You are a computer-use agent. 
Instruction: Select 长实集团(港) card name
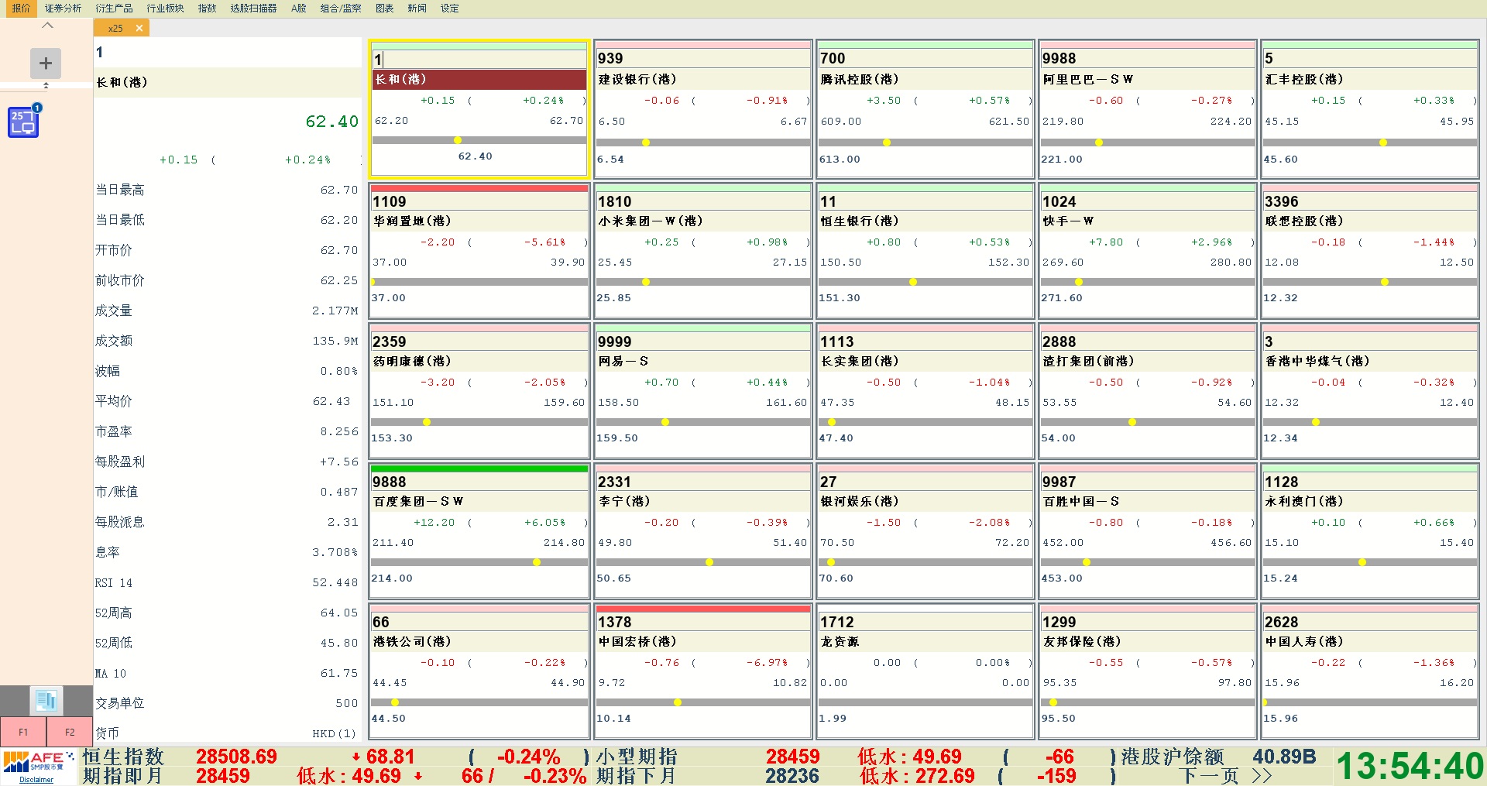point(859,361)
